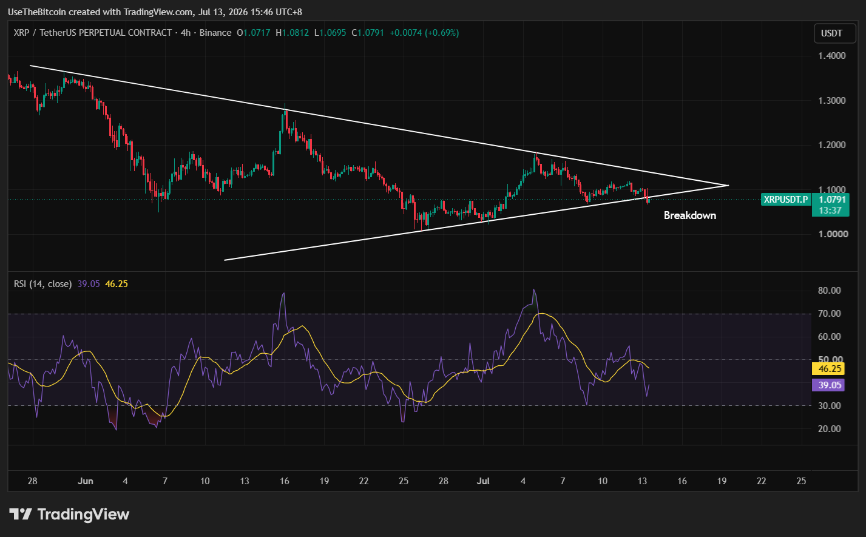Screen dimensions: 866x537
Task: Click the XRP / TetherUS PERPETUAL CONTRACT title
Action: (92, 33)
